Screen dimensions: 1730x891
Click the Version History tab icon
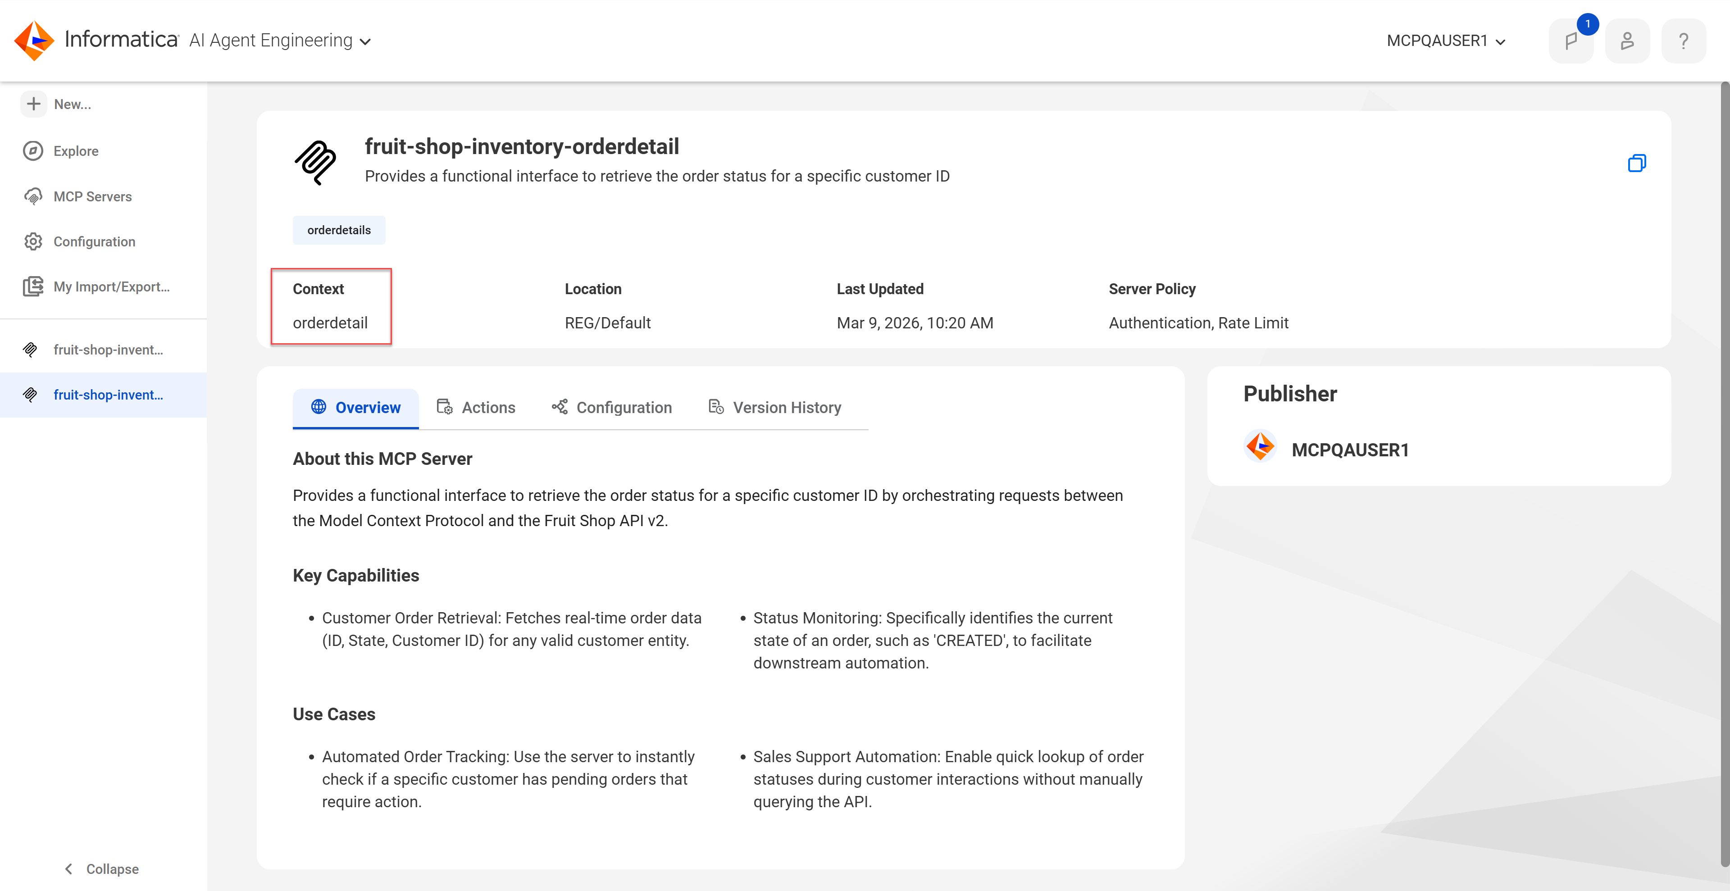tap(717, 407)
